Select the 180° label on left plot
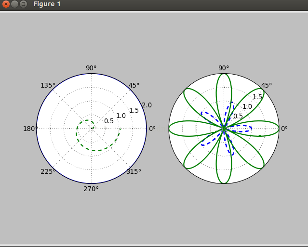The image size is (308, 247). [x=30, y=129]
